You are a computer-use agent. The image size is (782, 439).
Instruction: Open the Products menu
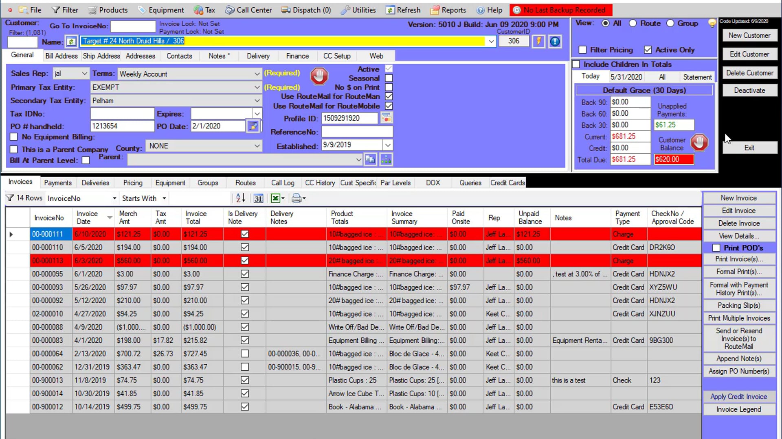pyautogui.click(x=108, y=10)
